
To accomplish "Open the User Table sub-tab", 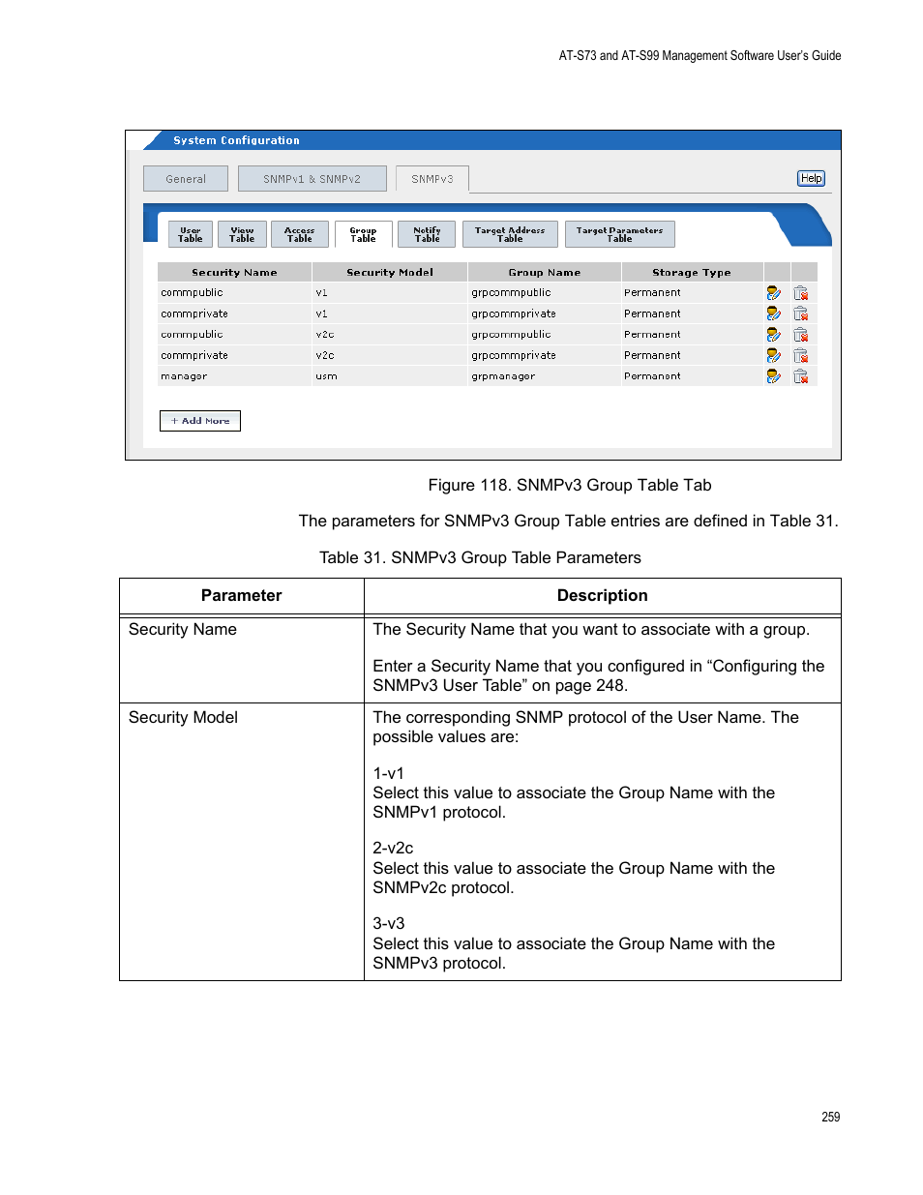I will click(191, 234).
